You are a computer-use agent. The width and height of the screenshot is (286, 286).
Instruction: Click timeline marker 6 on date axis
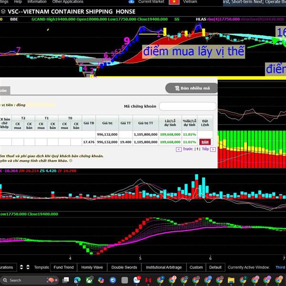coord(210,258)
